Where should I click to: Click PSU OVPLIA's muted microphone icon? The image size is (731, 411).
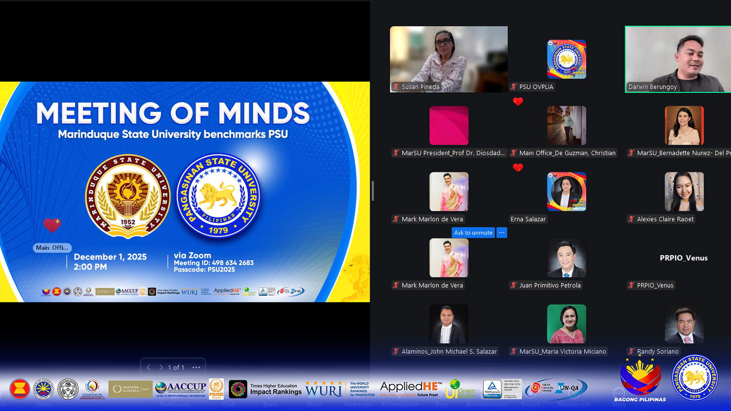[x=514, y=87]
